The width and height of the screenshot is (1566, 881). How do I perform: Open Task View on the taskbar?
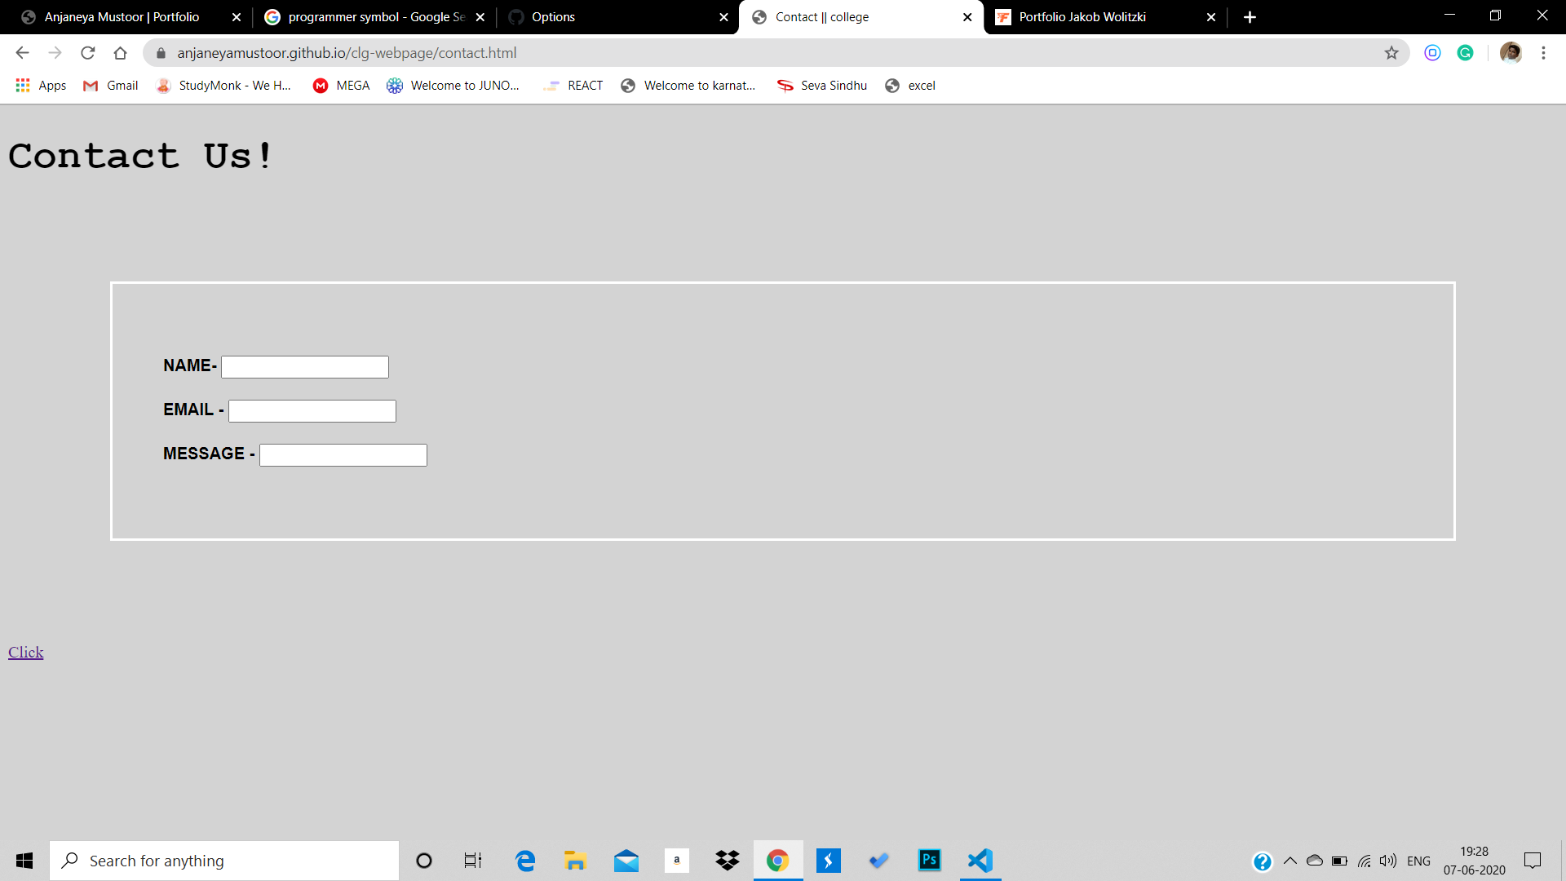[x=473, y=861]
